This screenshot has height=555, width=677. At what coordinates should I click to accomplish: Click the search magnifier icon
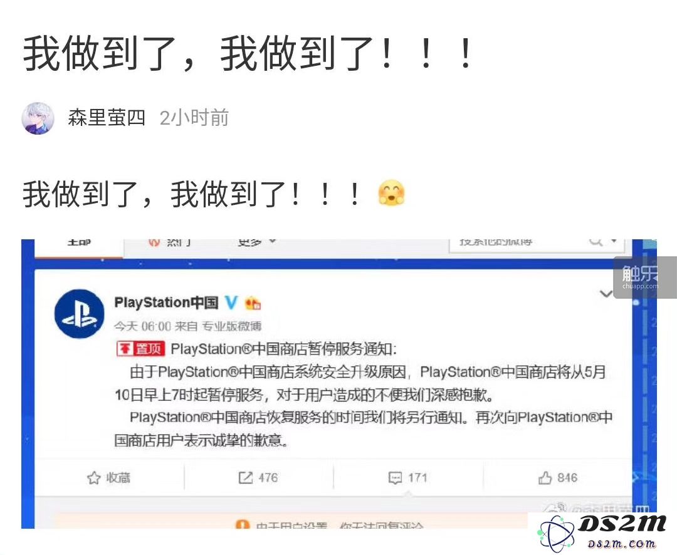coord(596,242)
